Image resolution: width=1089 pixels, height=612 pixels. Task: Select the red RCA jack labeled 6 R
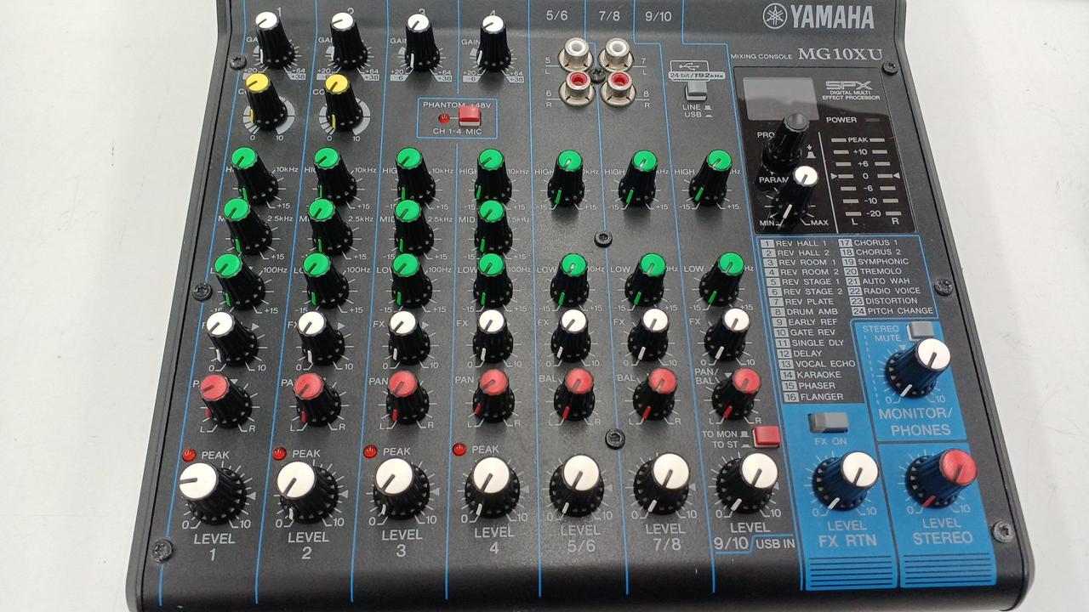pyautogui.click(x=576, y=88)
